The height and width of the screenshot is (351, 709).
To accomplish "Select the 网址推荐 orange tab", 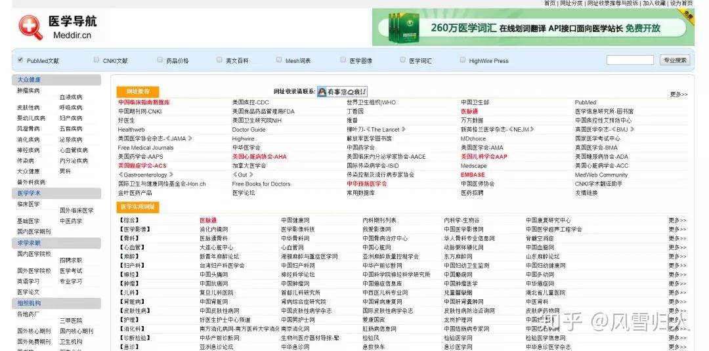I will (x=138, y=91).
